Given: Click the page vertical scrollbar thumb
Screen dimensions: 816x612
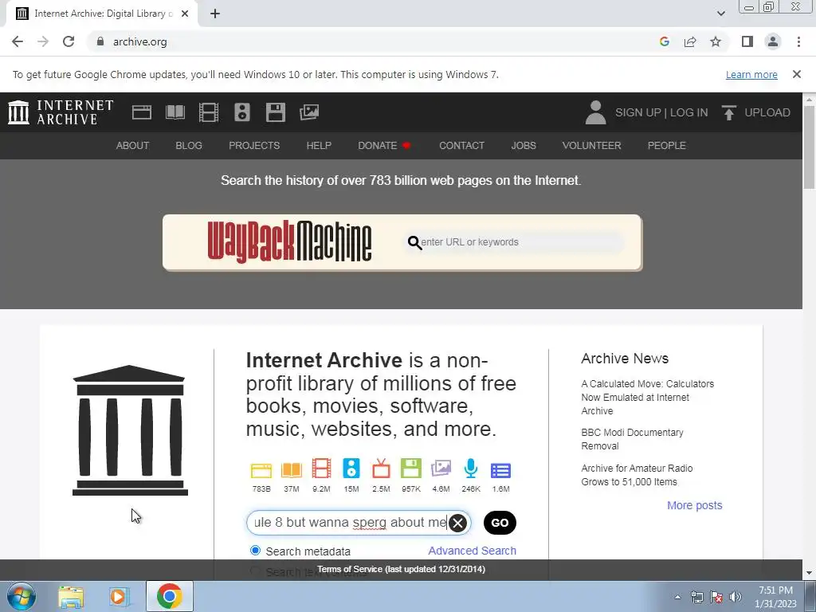Looking at the screenshot, I should [809, 147].
